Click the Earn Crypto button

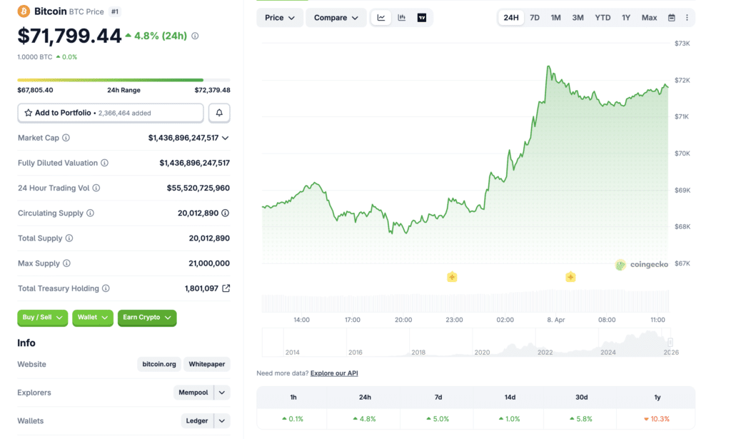[147, 318]
